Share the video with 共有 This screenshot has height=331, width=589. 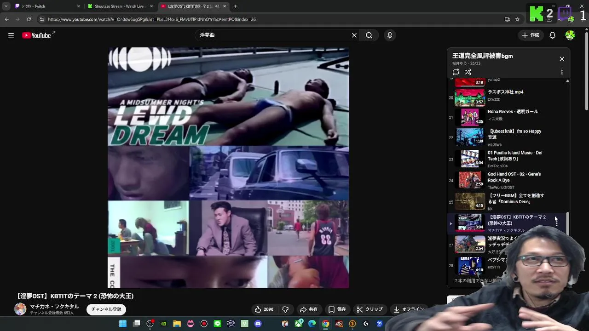click(x=308, y=309)
